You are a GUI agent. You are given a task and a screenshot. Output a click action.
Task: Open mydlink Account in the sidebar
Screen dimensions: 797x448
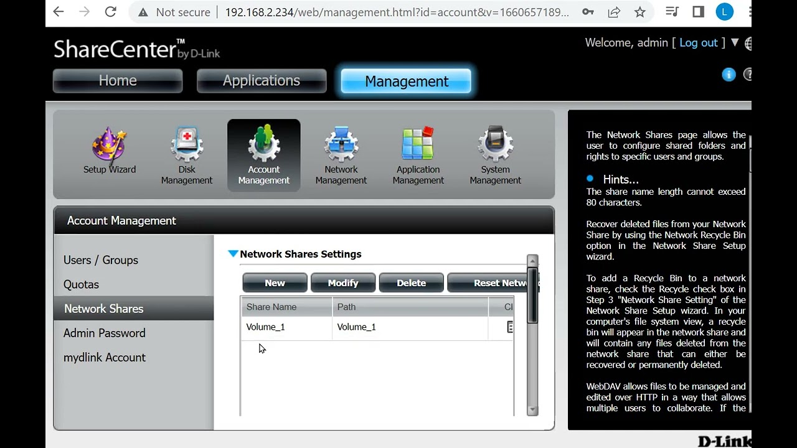pyautogui.click(x=105, y=357)
